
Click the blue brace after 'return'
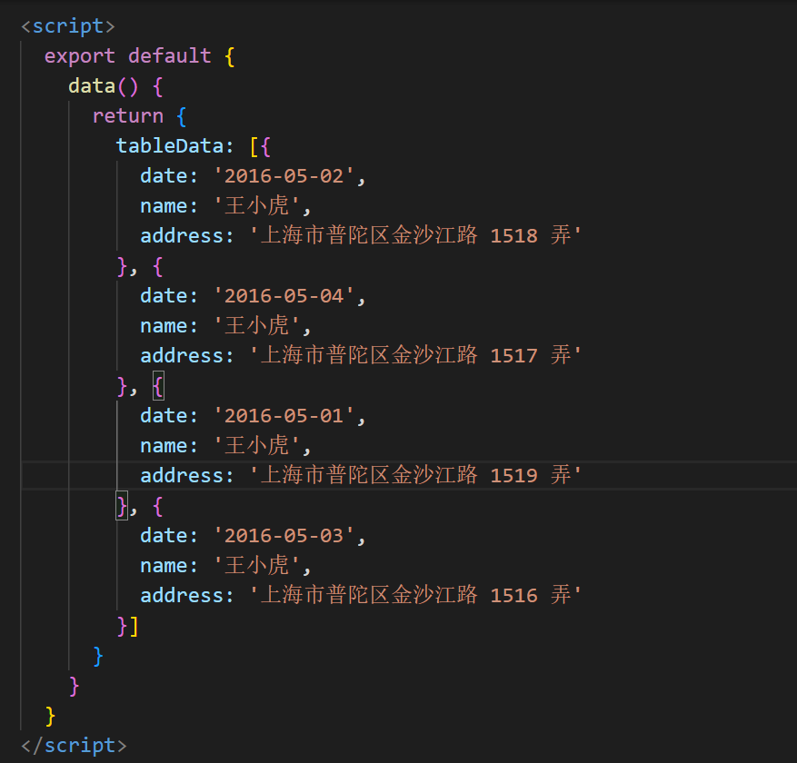[182, 117]
